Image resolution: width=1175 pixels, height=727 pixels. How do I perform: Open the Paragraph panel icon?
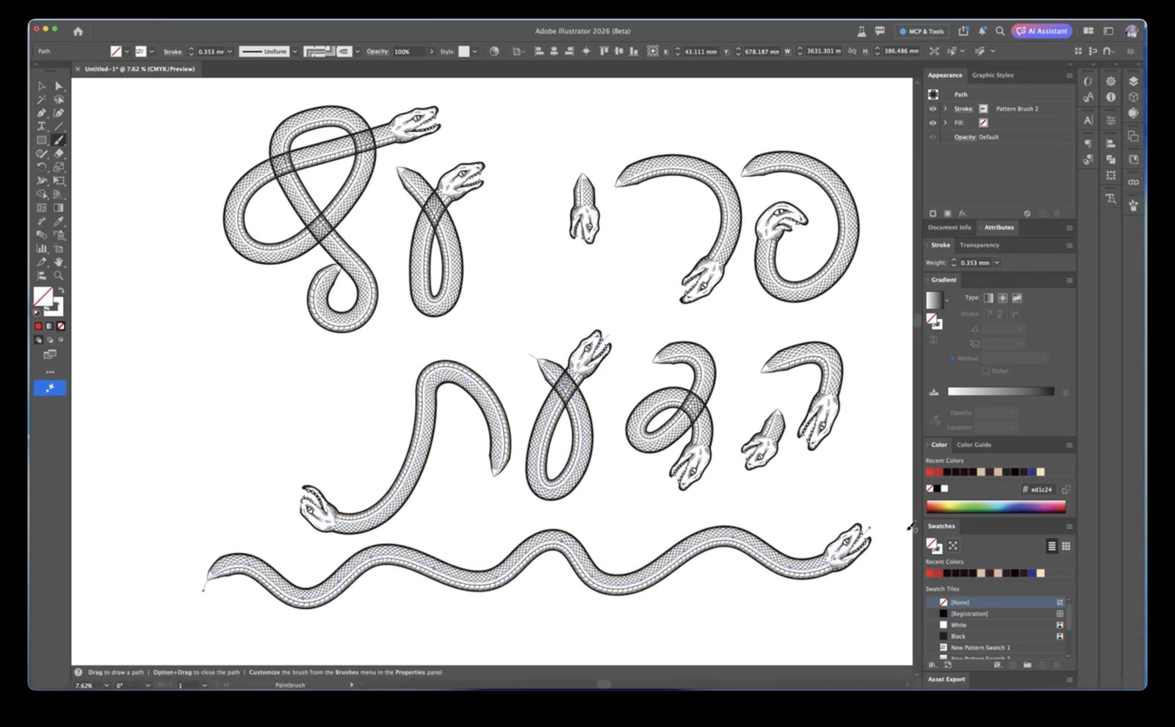(1088, 143)
